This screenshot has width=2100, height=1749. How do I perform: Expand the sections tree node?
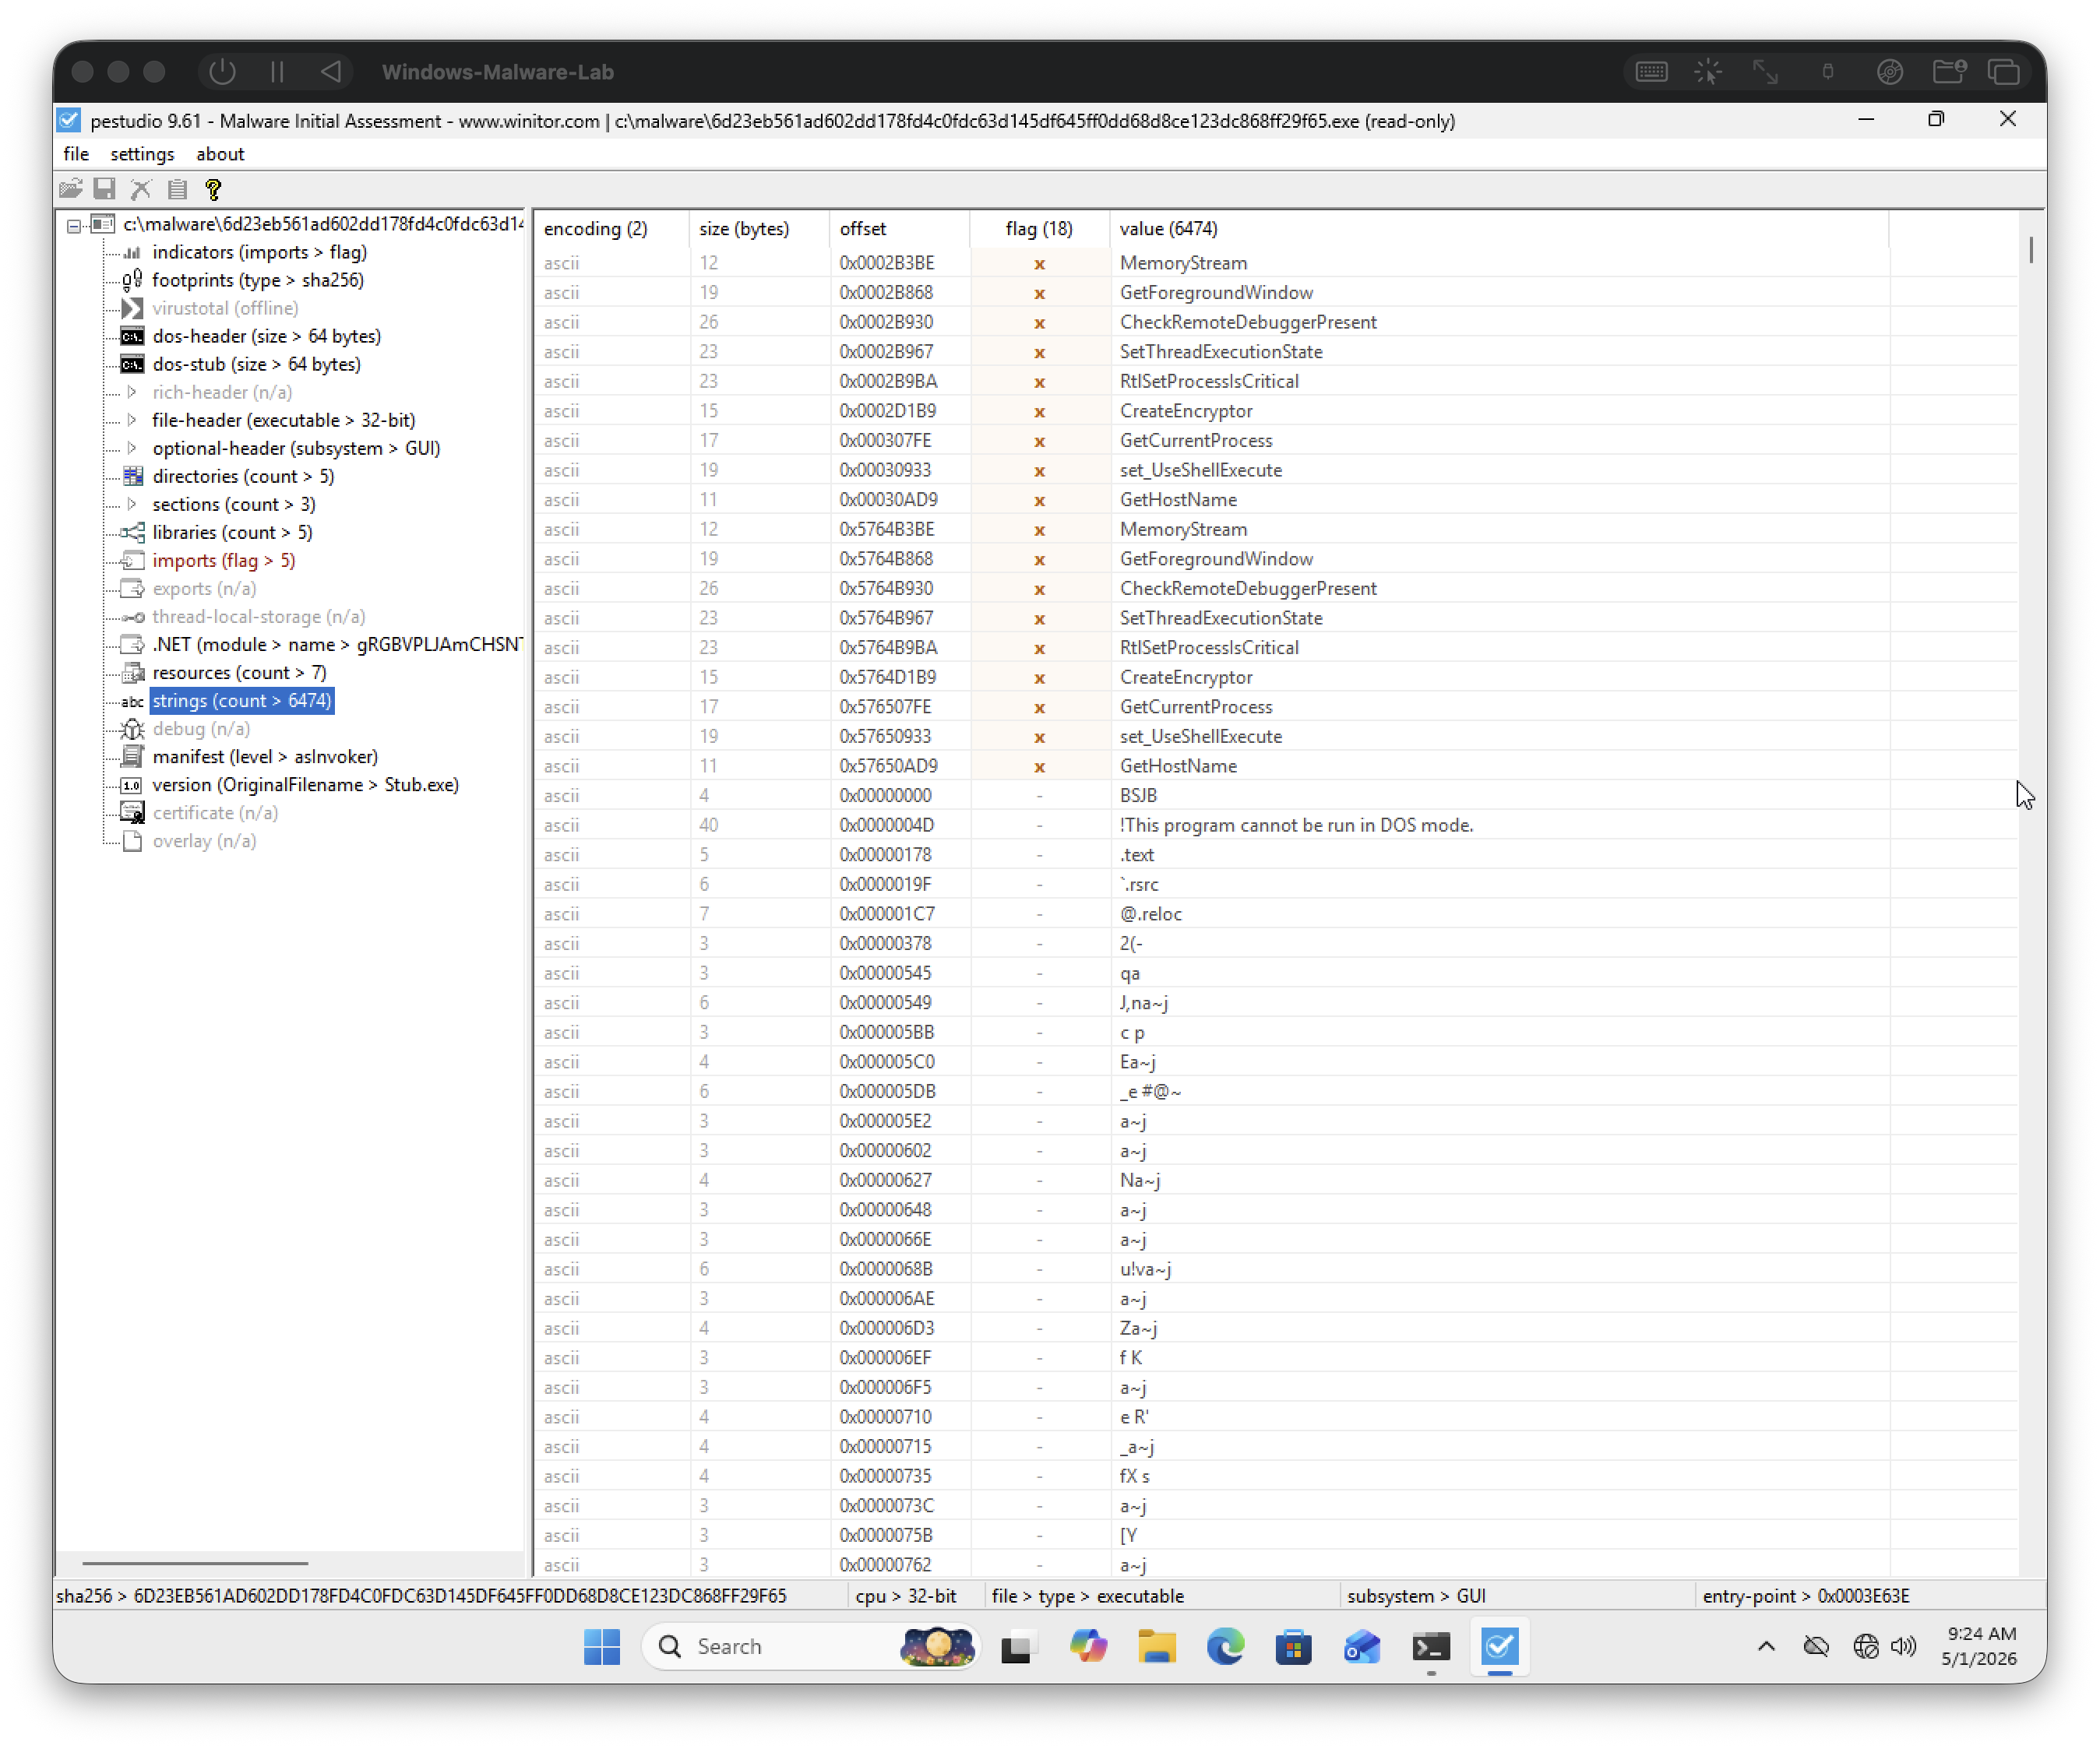132,504
